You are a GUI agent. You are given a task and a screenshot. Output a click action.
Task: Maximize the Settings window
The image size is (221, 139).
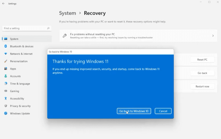point(209,2)
